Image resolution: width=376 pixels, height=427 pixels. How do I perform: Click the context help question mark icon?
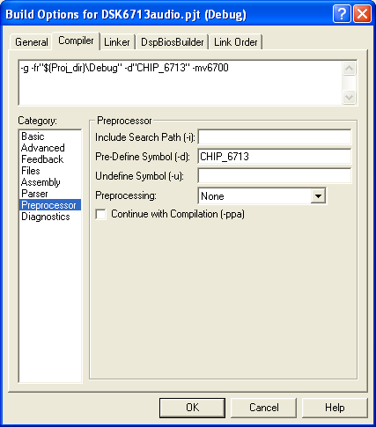[x=342, y=14]
